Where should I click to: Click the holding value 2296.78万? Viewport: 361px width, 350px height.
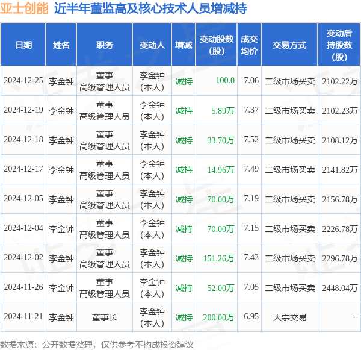point(339,258)
